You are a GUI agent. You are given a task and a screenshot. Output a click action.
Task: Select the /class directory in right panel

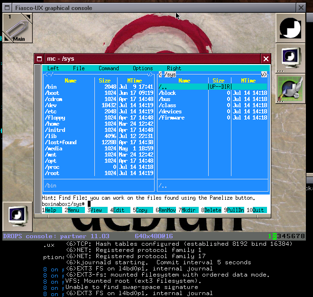pos(213,105)
